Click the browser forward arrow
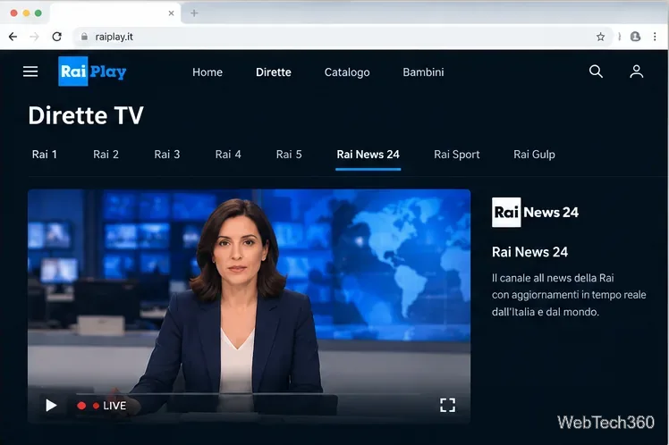Image resolution: width=669 pixels, height=445 pixels. pos(35,37)
